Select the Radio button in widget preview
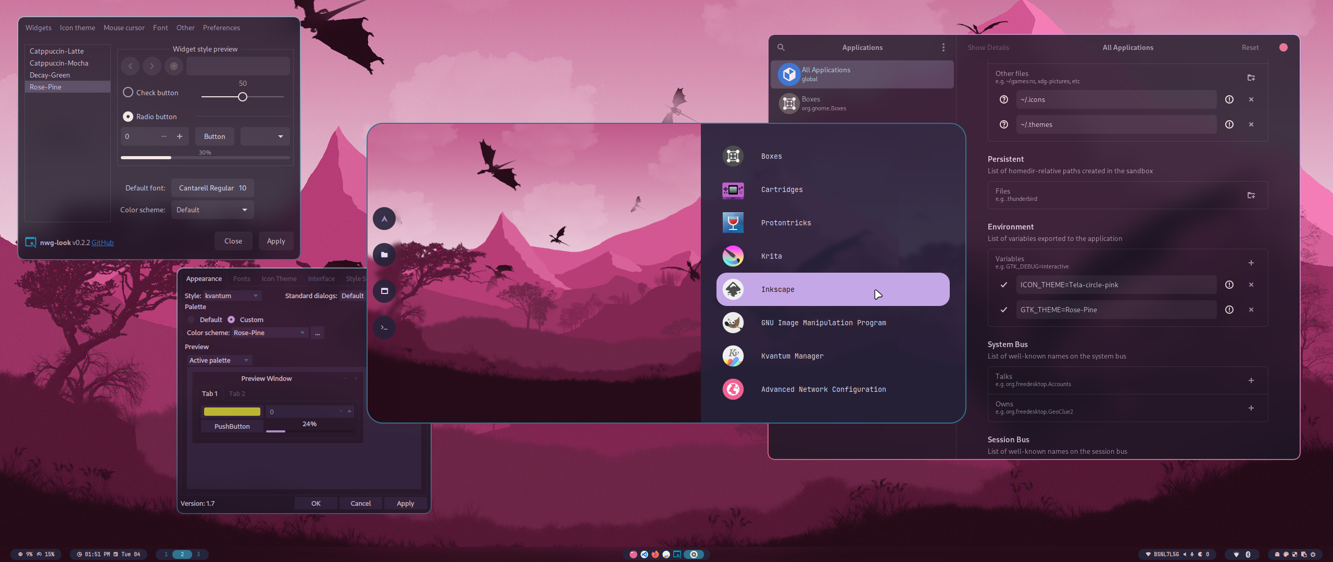 coord(128,117)
